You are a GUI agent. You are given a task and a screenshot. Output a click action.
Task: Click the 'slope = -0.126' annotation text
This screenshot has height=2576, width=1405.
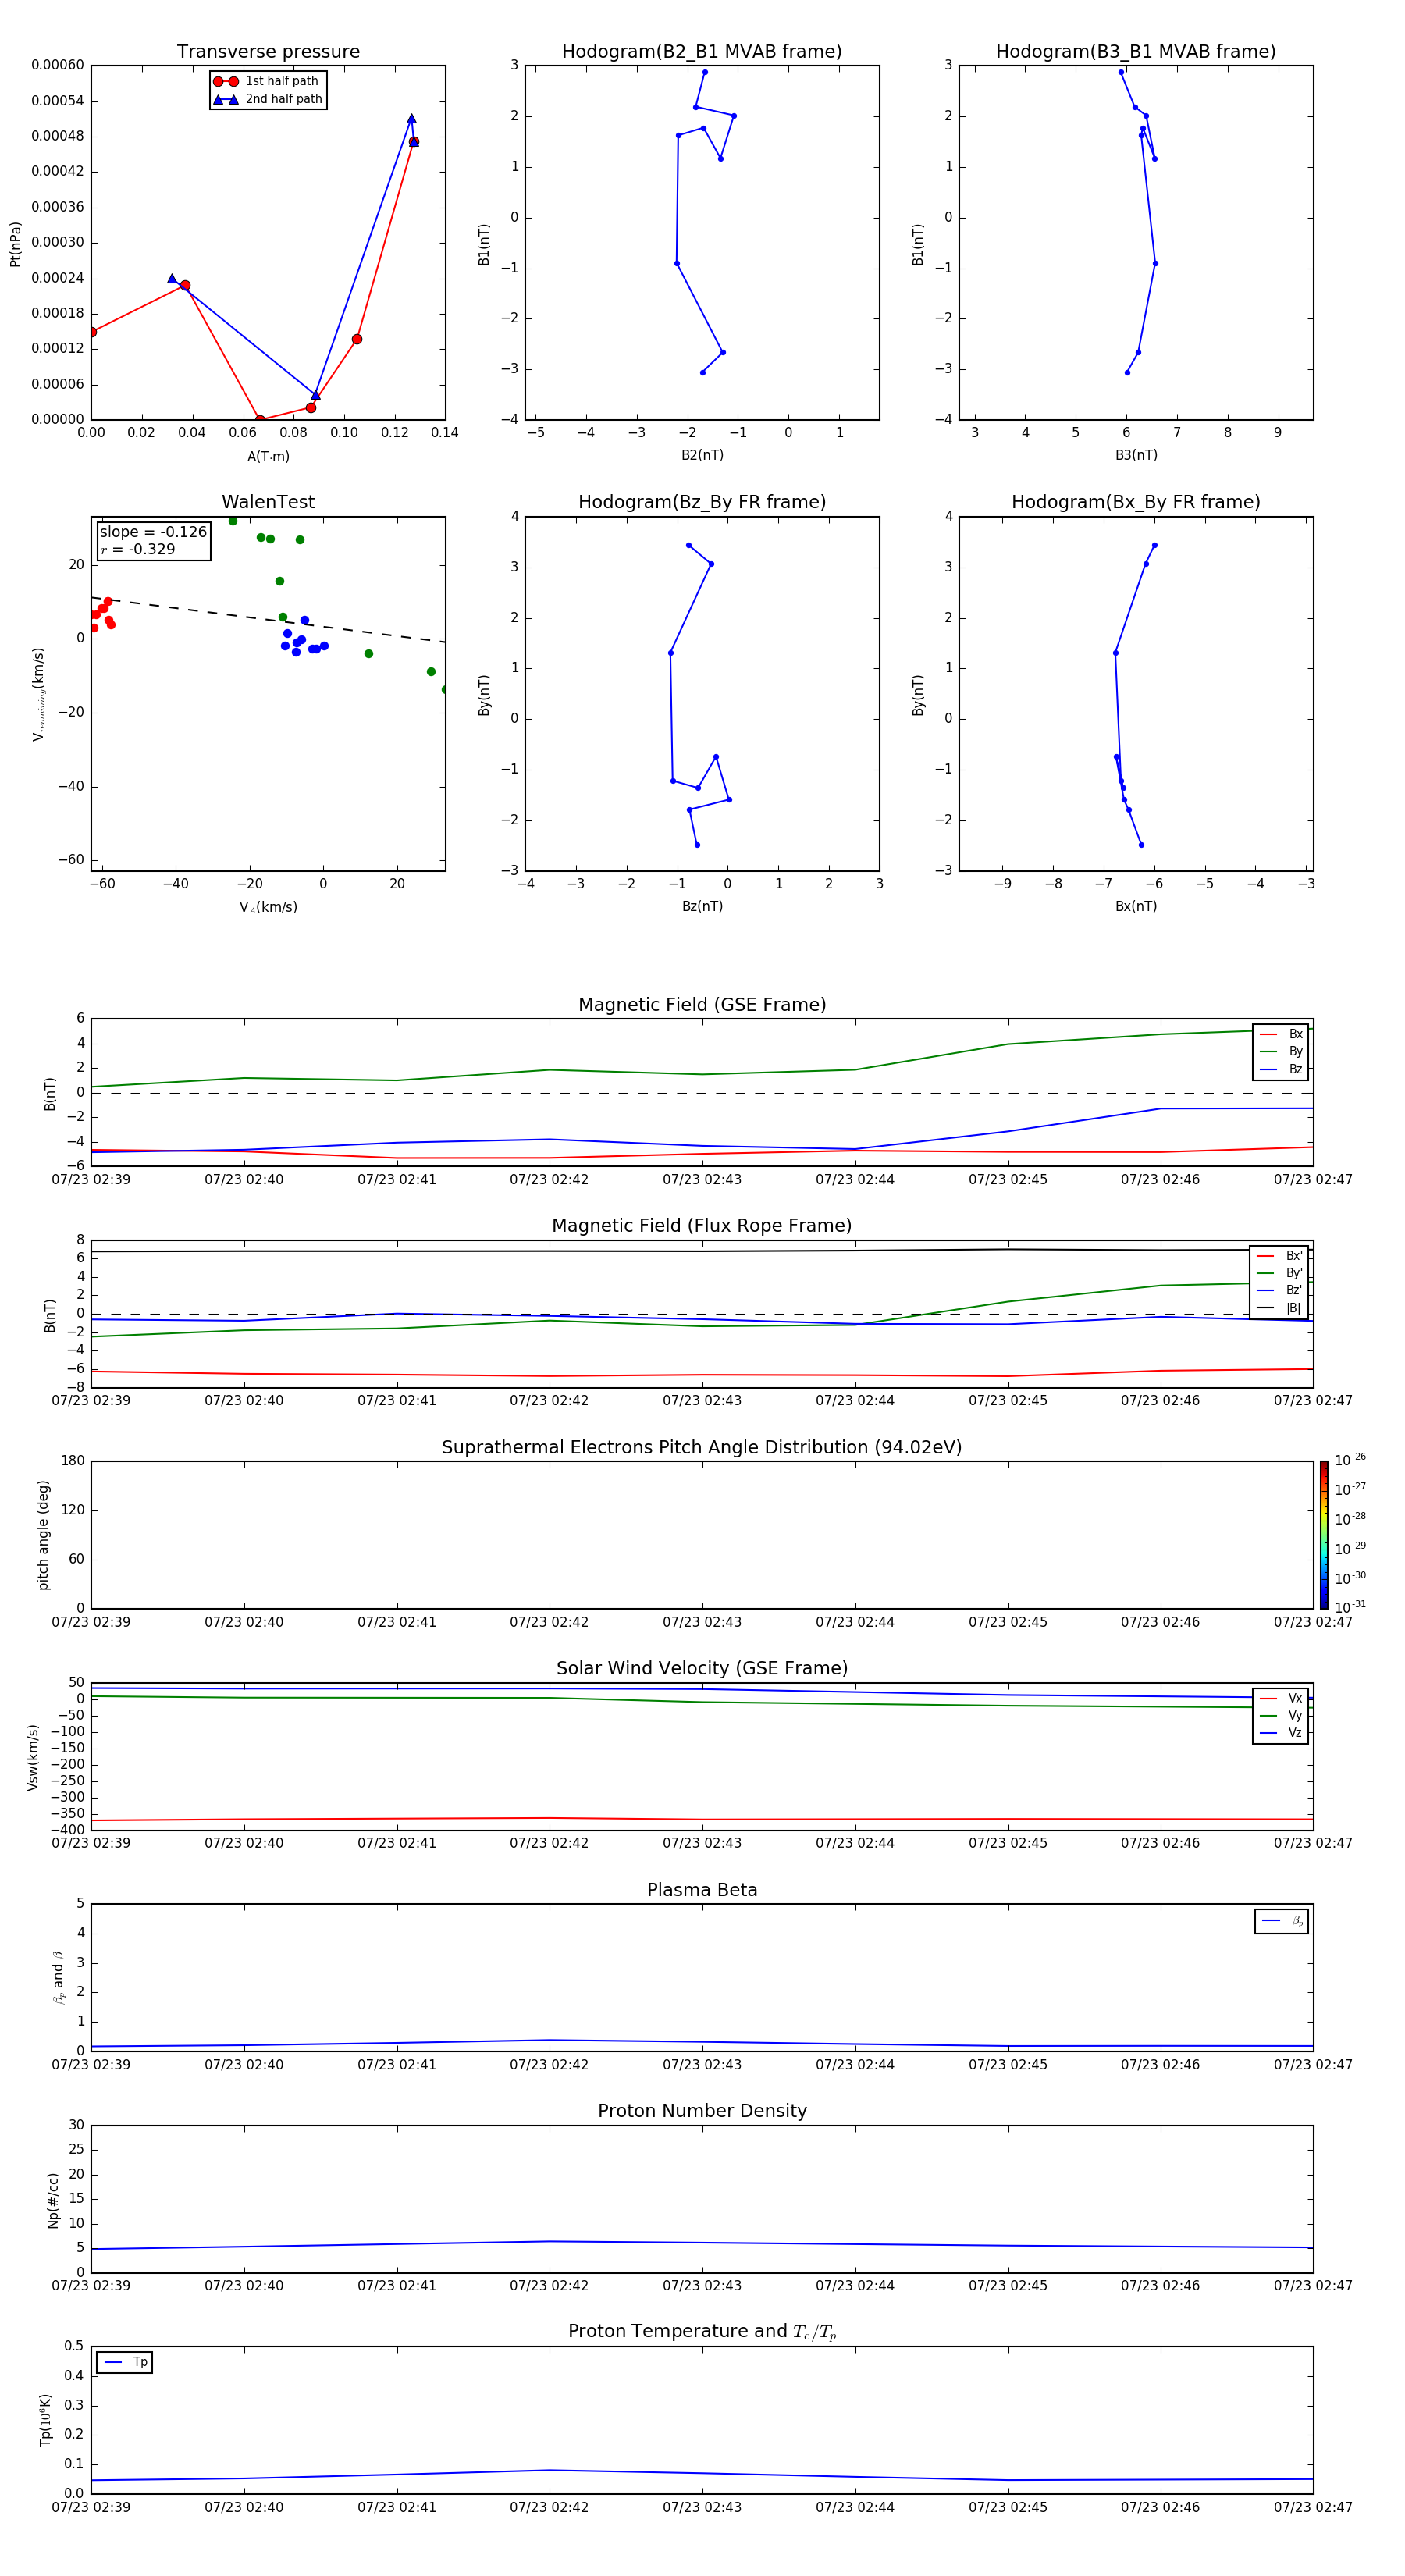(153, 532)
